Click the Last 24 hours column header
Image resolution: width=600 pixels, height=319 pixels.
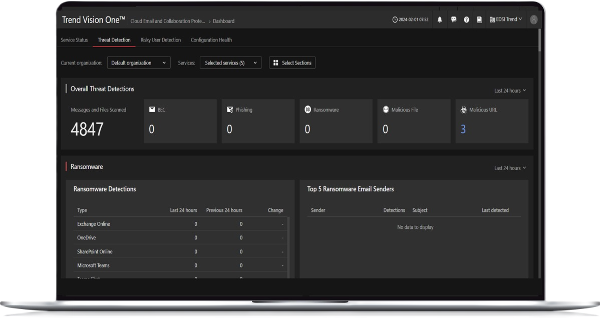point(184,210)
